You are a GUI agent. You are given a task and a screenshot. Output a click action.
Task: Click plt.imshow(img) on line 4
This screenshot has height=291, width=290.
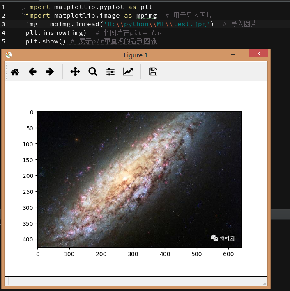click(x=56, y=33)
